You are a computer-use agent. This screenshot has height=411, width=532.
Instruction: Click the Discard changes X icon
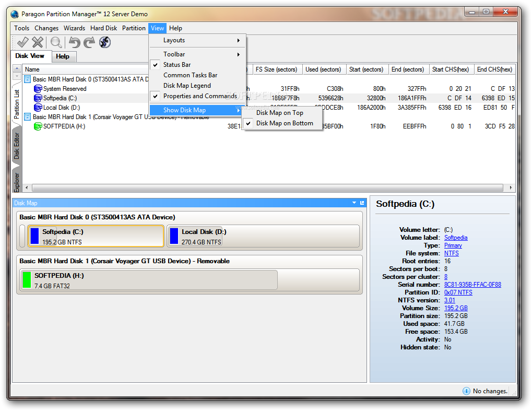click(x=38, y=42)
